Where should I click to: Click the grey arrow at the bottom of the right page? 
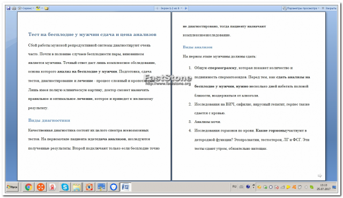tap(319, 175)
